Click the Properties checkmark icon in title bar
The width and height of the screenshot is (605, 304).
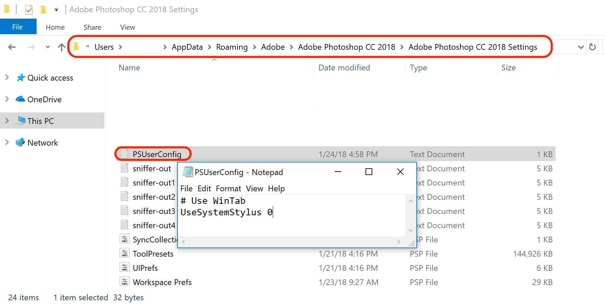tap(29, 10)
